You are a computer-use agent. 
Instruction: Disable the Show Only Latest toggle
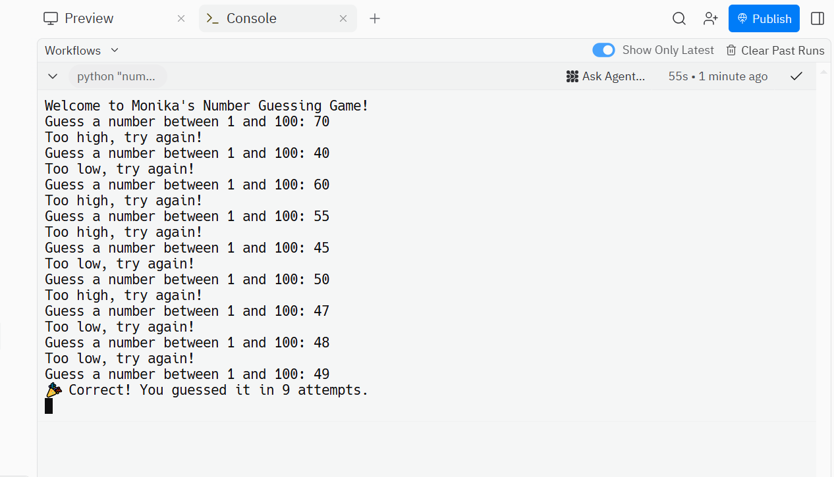tap(603, 50)
